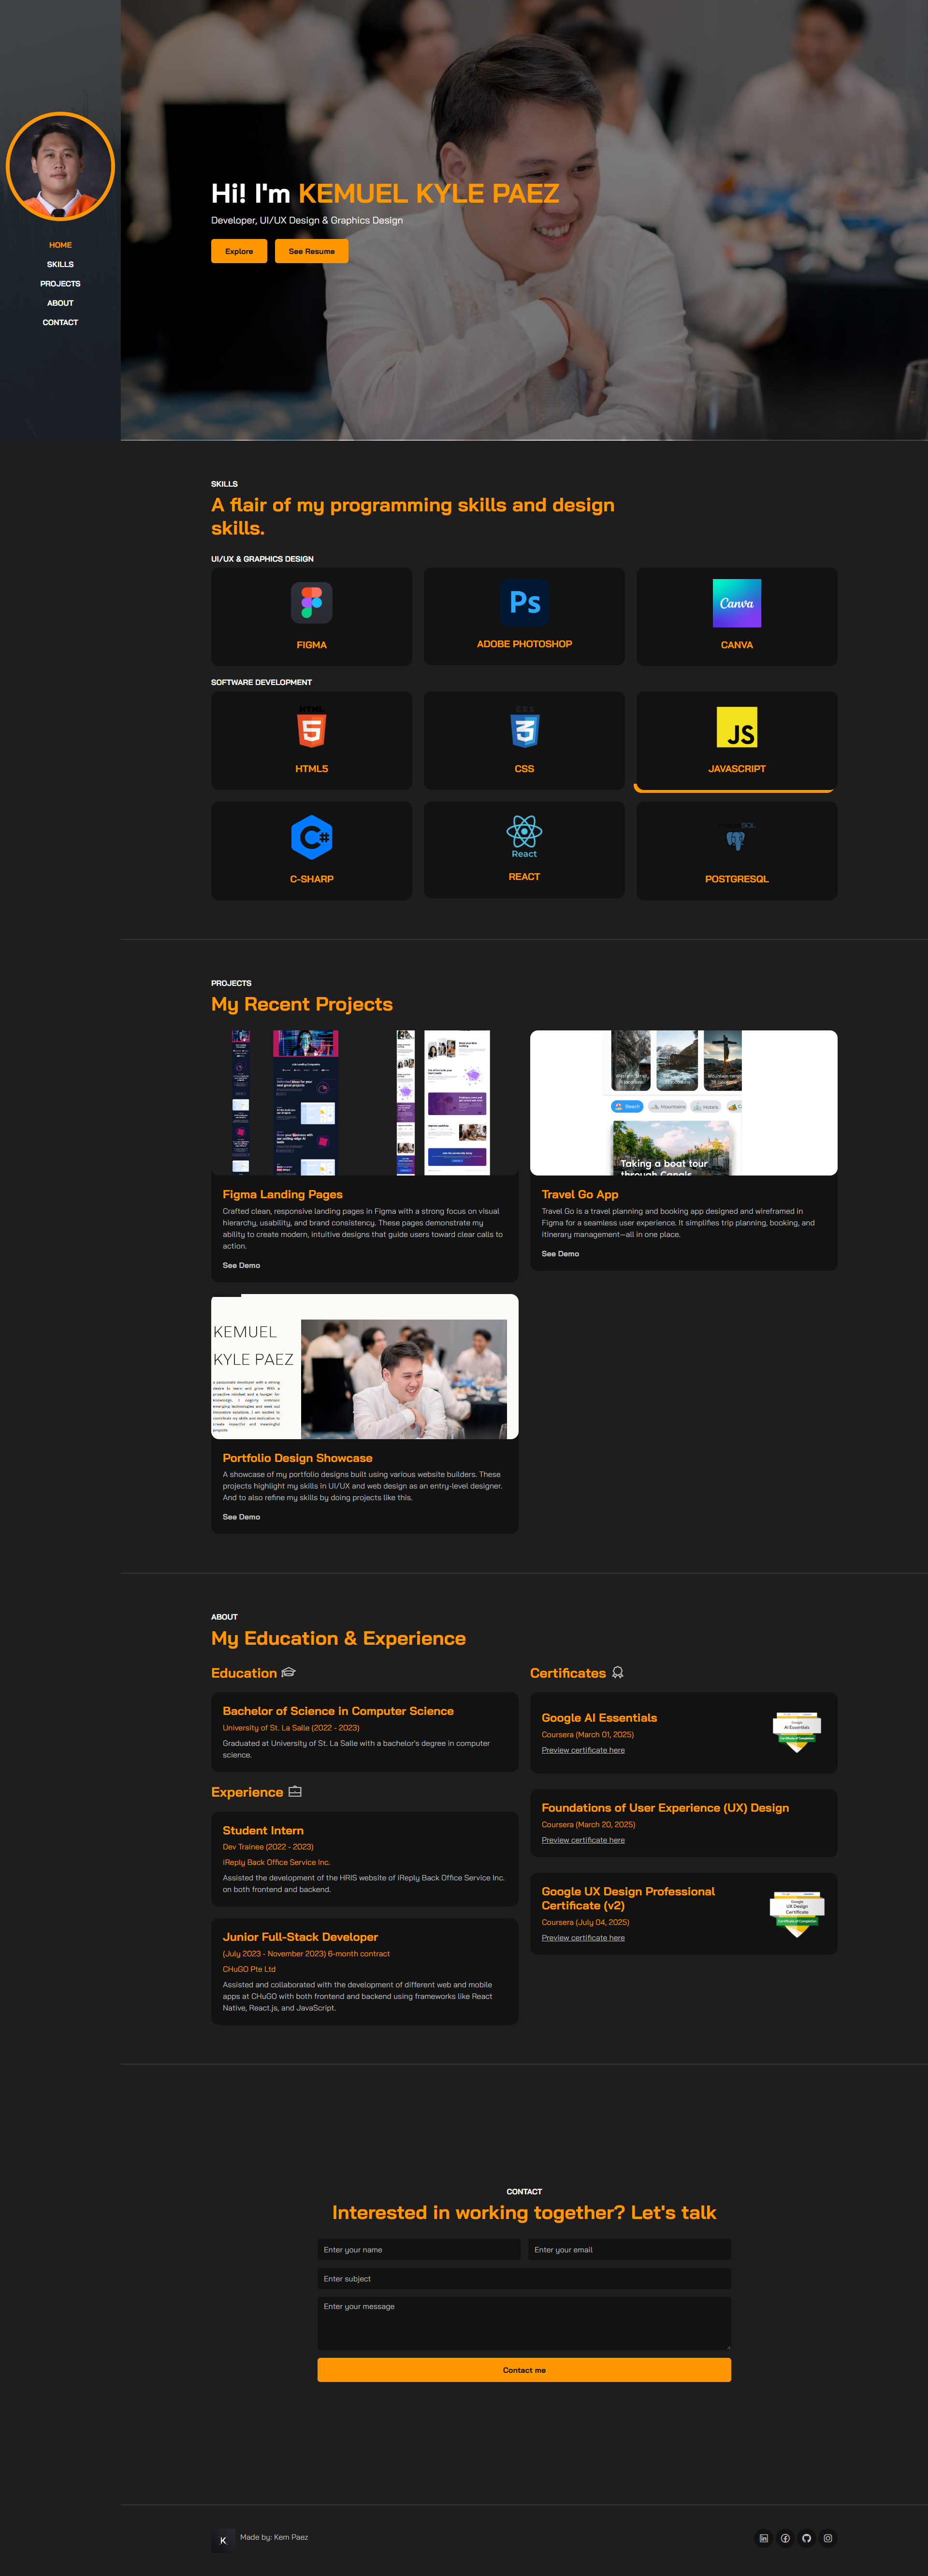Image resolution: width=928 pixels, height=2576 pixels.
Task: Click the C-SHARP skill label
Action: coord(312,879)
